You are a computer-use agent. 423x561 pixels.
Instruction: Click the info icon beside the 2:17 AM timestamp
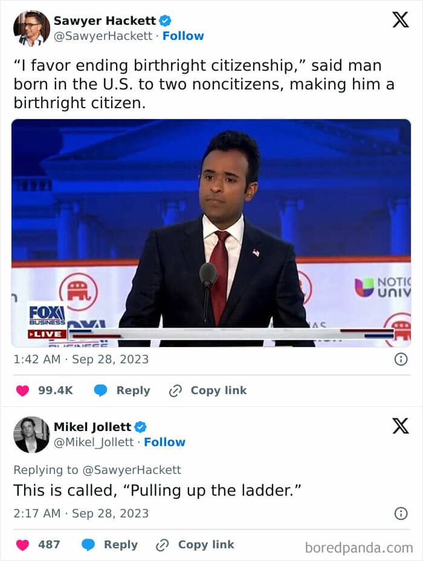pyautogui.click(x=400, y=513)
